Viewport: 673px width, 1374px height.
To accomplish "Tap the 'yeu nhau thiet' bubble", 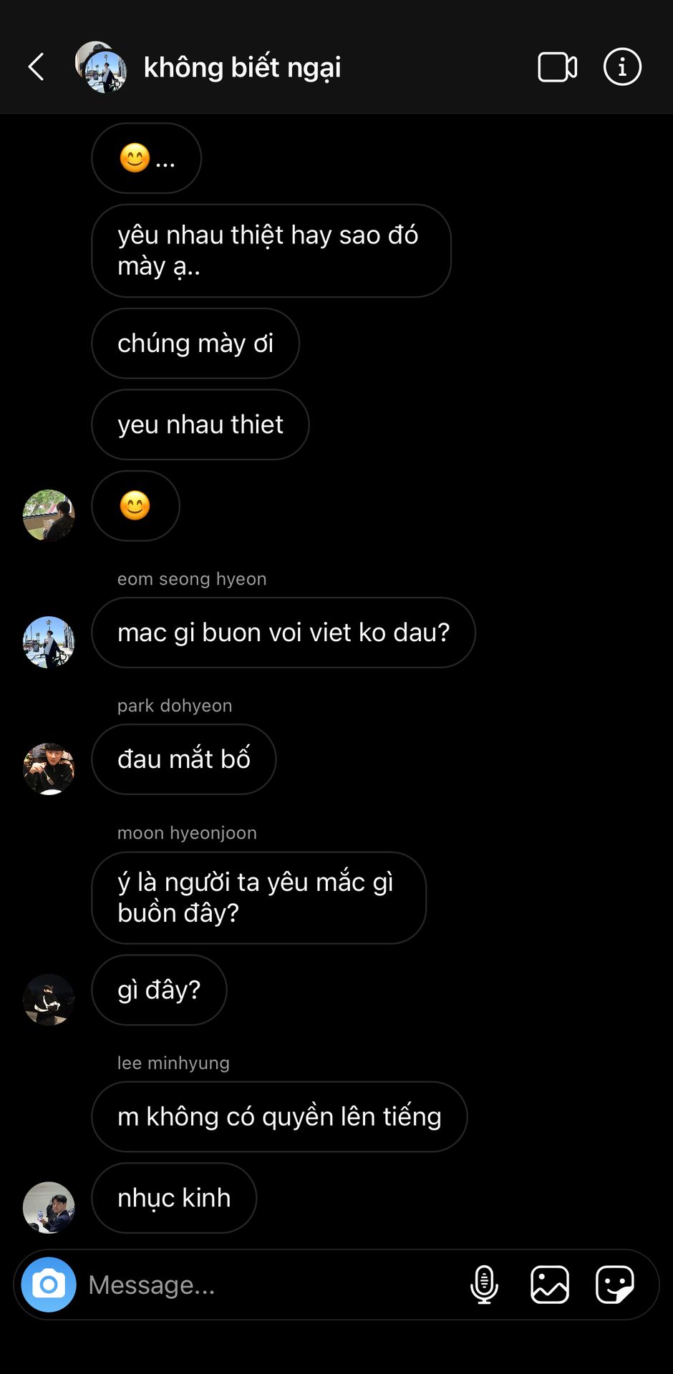I will (x=200, y=424).
